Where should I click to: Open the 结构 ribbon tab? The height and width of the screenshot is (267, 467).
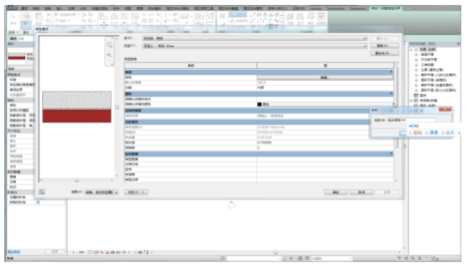click(36, 9)
